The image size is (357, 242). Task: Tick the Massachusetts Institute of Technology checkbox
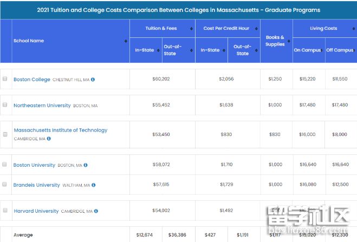(x=5, y=134)
